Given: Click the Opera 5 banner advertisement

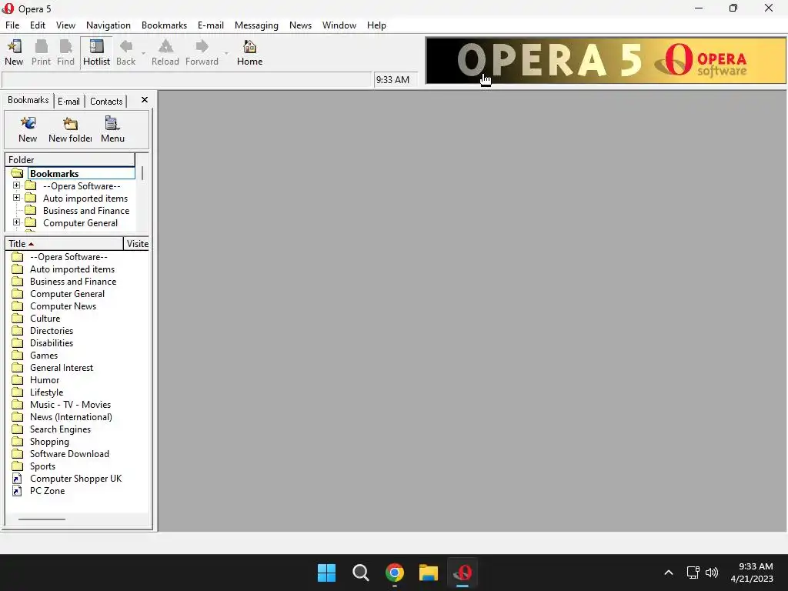Looking at the screenshot, I should click(606, 60).
